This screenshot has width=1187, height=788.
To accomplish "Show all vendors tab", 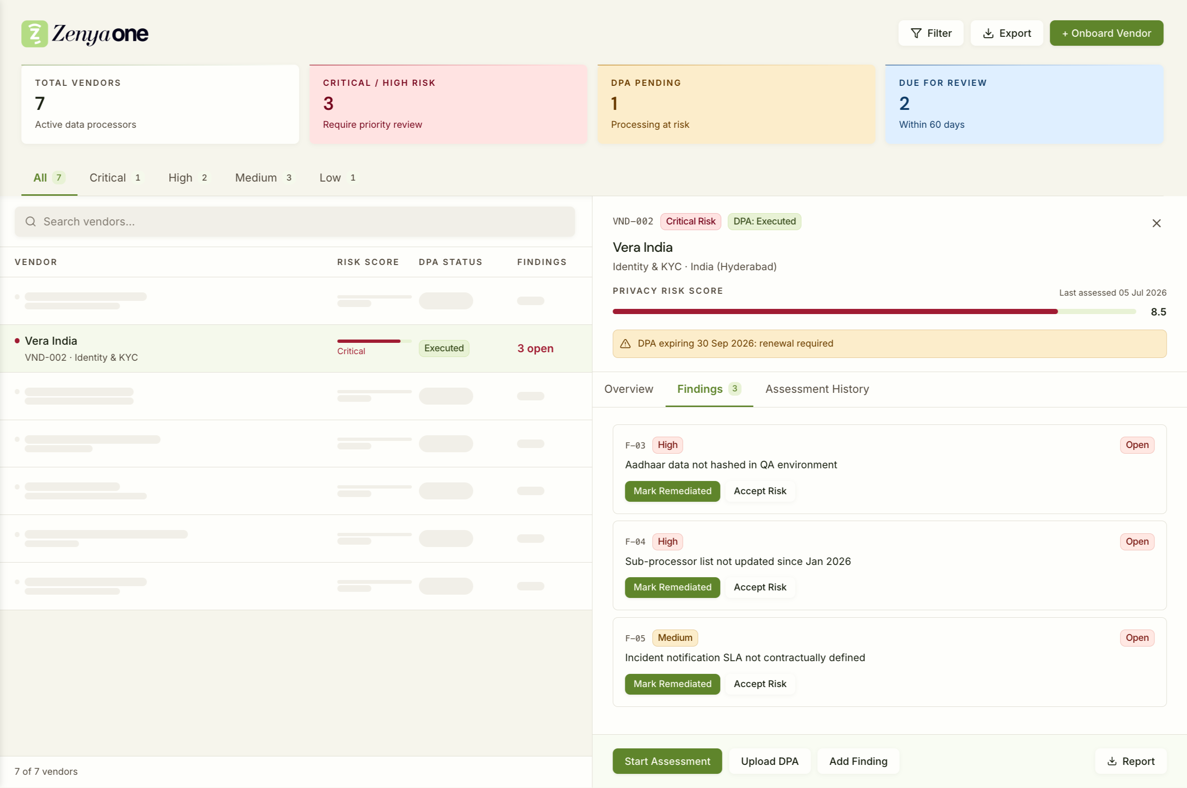I will pyautogui.click(x=49, y=178).
